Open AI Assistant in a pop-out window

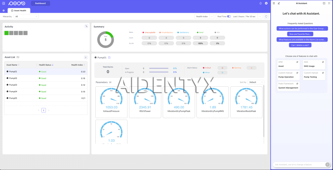pos(324,3)
